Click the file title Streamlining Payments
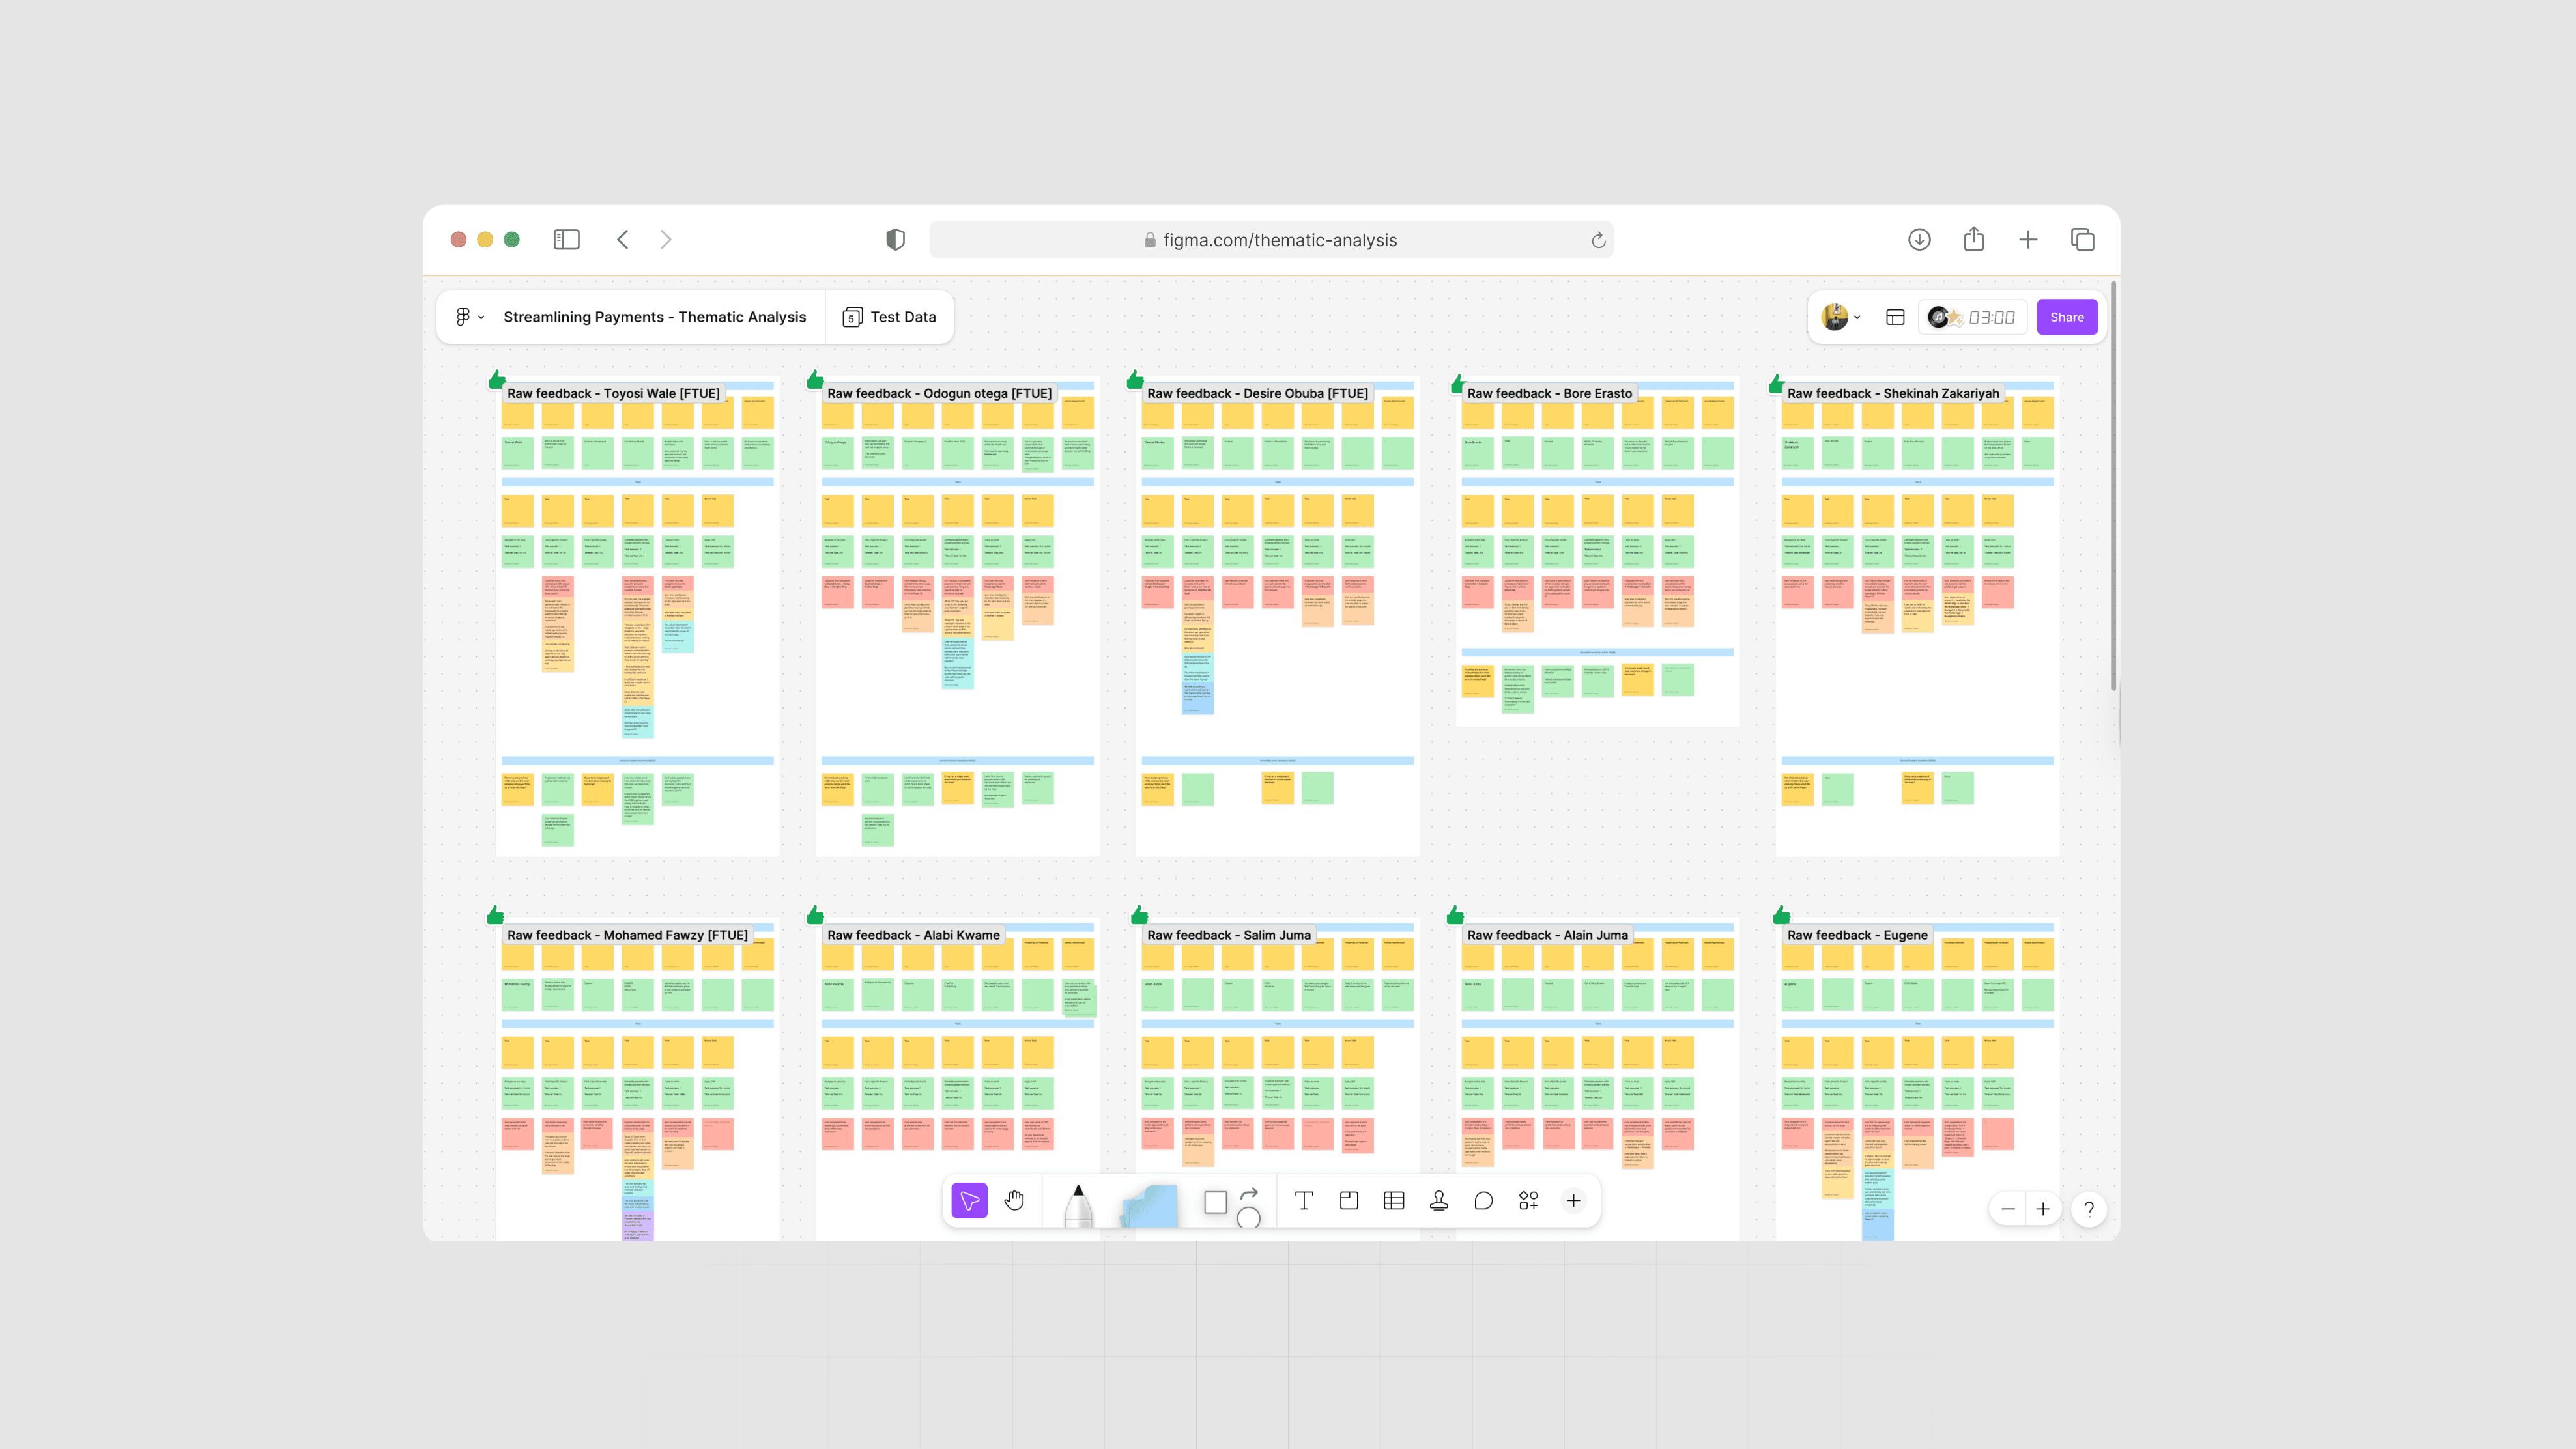Viewport: 2576px width, 1449px height. point(654,317)
